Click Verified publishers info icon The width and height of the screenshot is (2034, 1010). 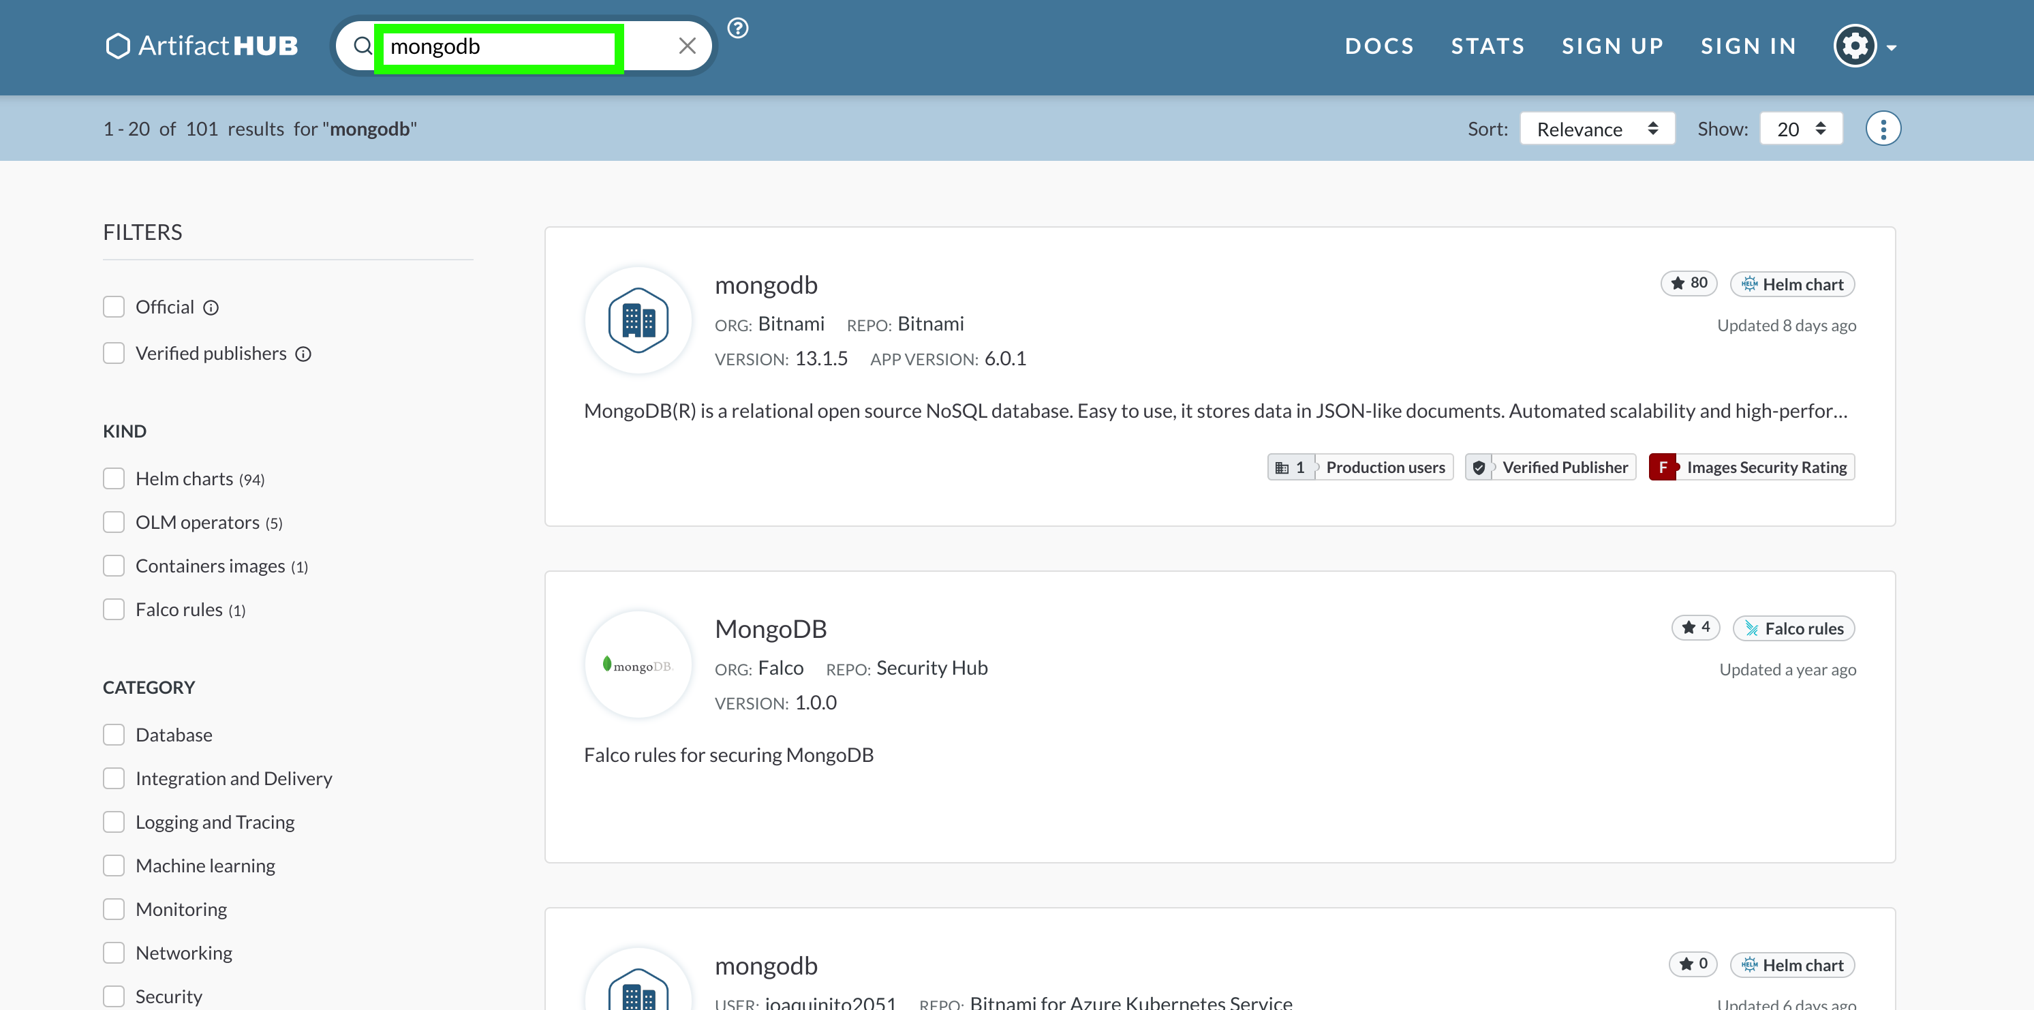303,354
